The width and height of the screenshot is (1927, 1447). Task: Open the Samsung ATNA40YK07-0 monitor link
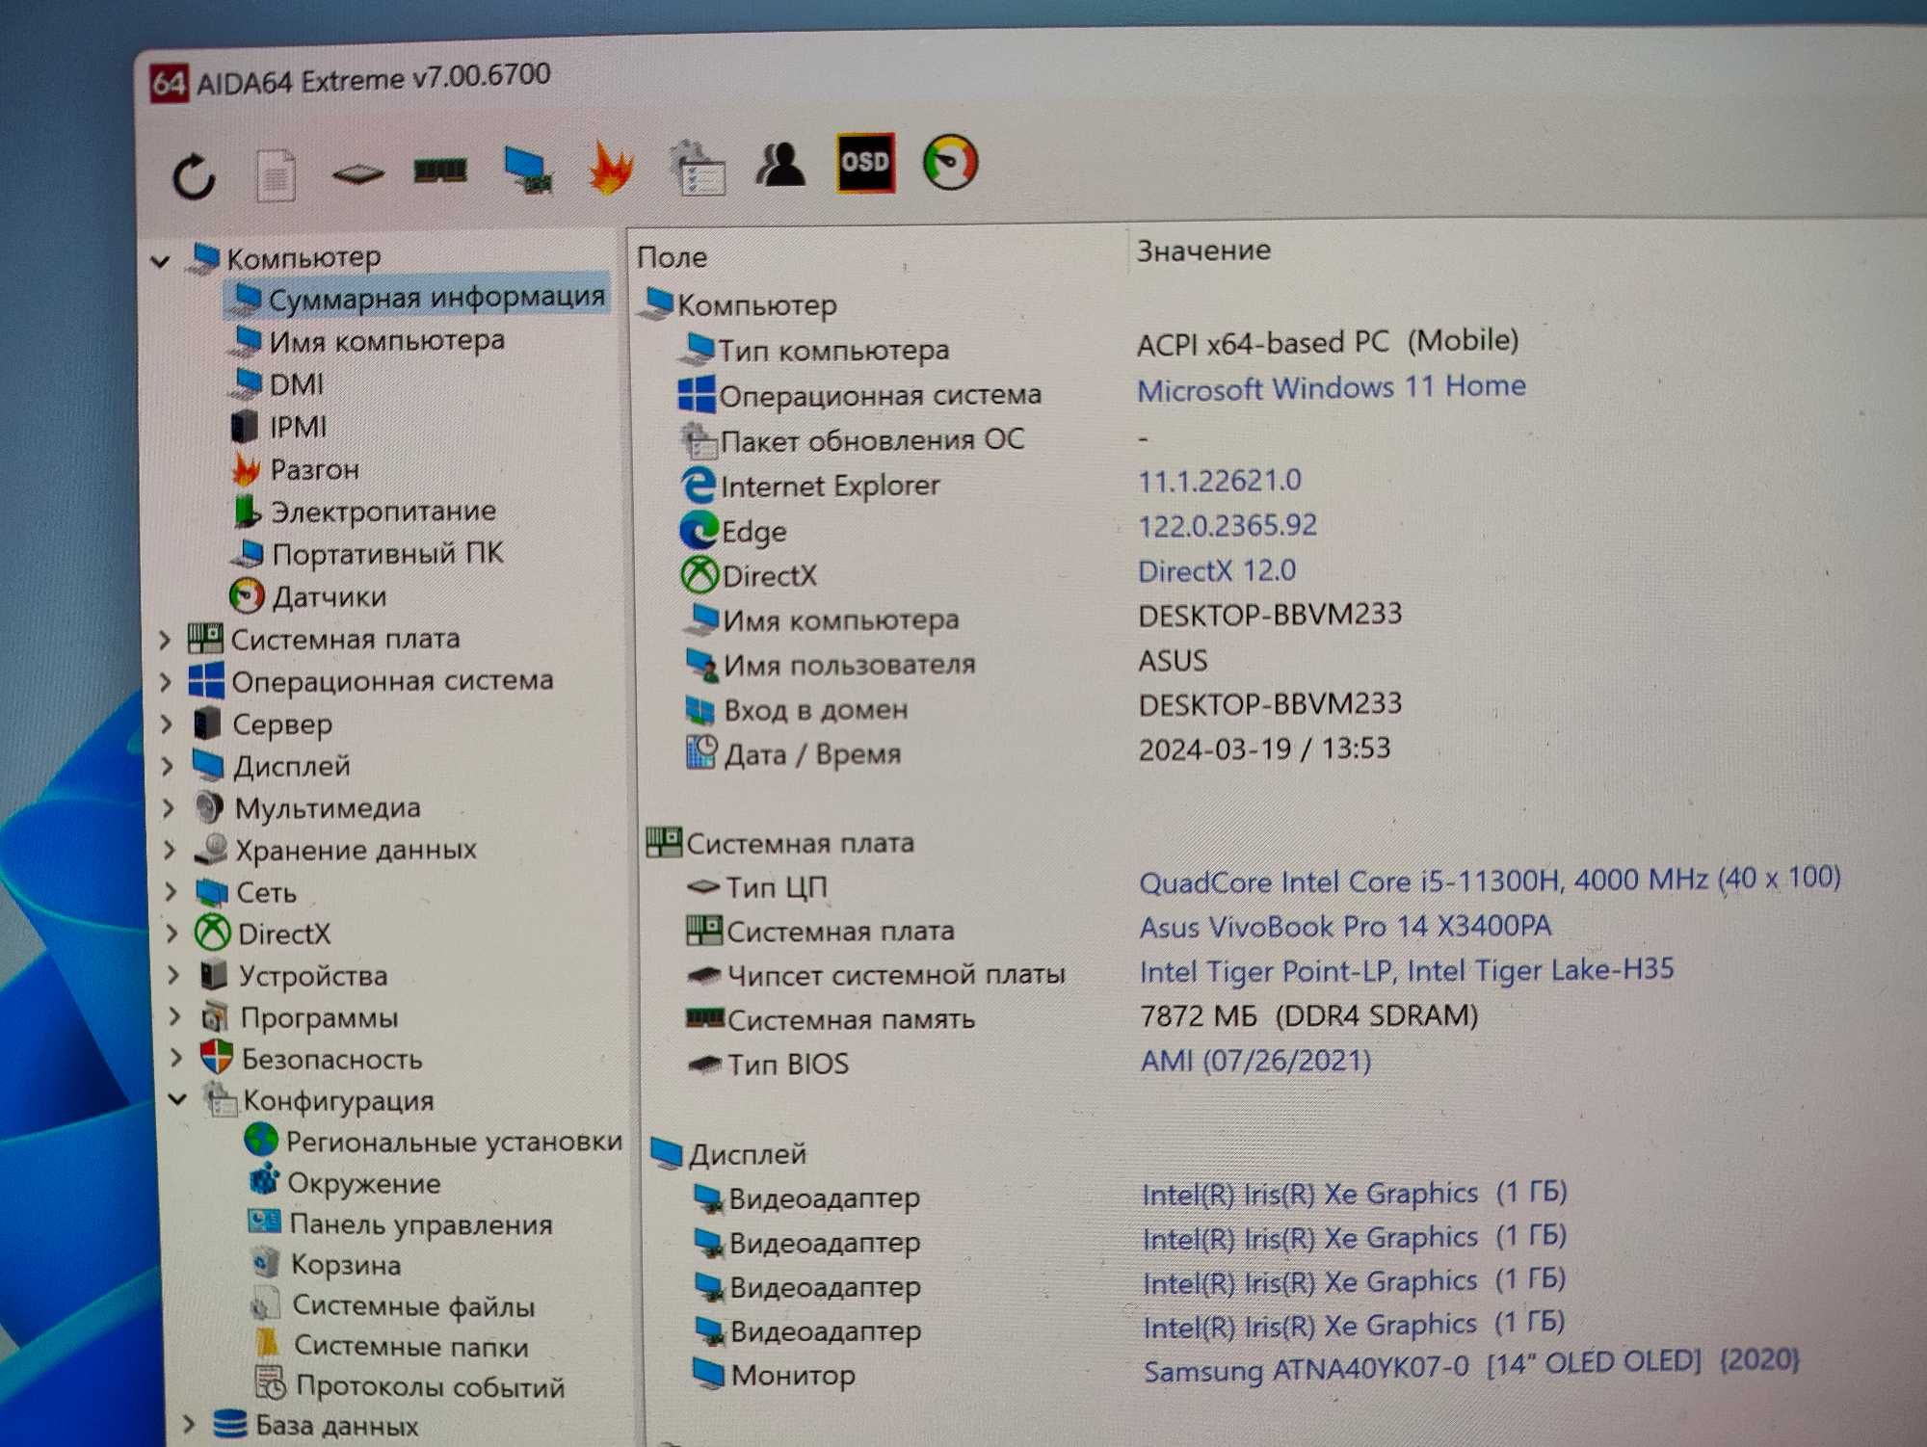coord(1471,1365)
